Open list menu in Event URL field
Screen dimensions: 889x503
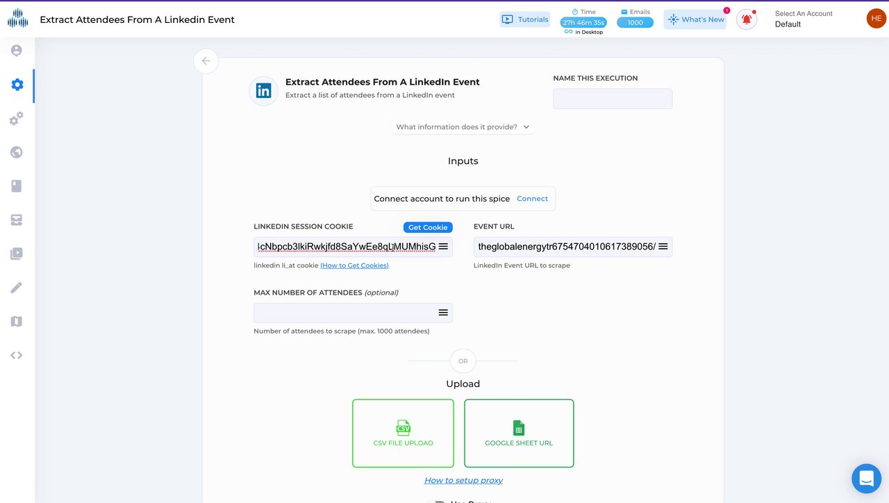[663, 247]
